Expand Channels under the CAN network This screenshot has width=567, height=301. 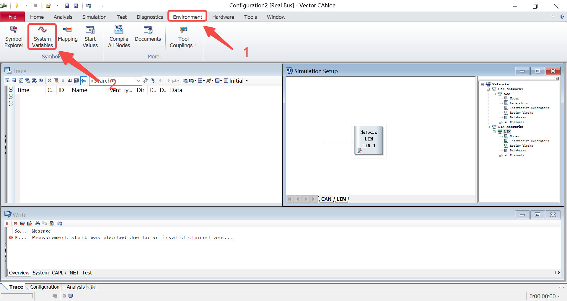(x=500, y=122)
